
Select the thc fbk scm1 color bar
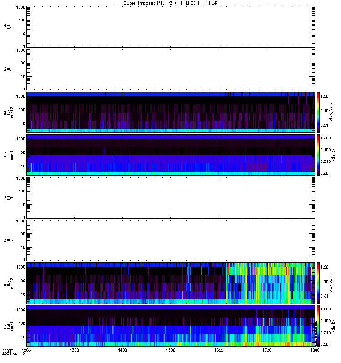pyautogui.click(x=318, y=326)
